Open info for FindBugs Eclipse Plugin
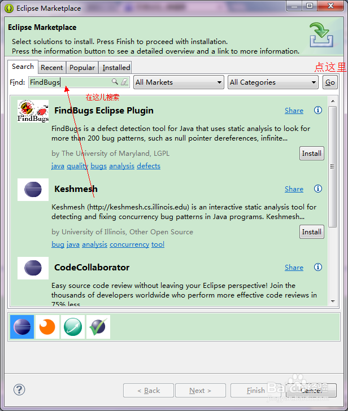Image resolution: width=348 pixels, height=411 pixels. coord(318,110)
